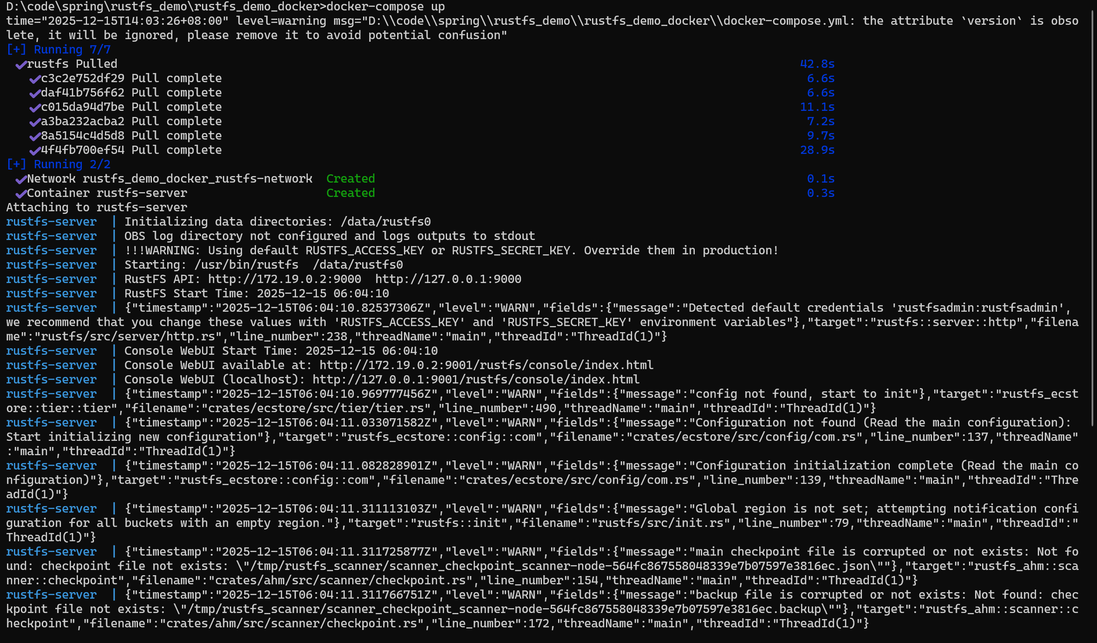Click the 11.1s duration value
The height and width of the screenshot is (643, 1097).
click(818, 107)
